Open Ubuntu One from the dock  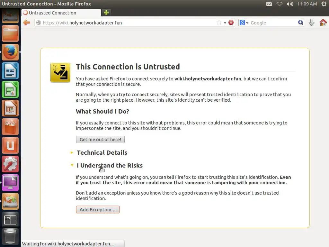(x=10, y=146)
